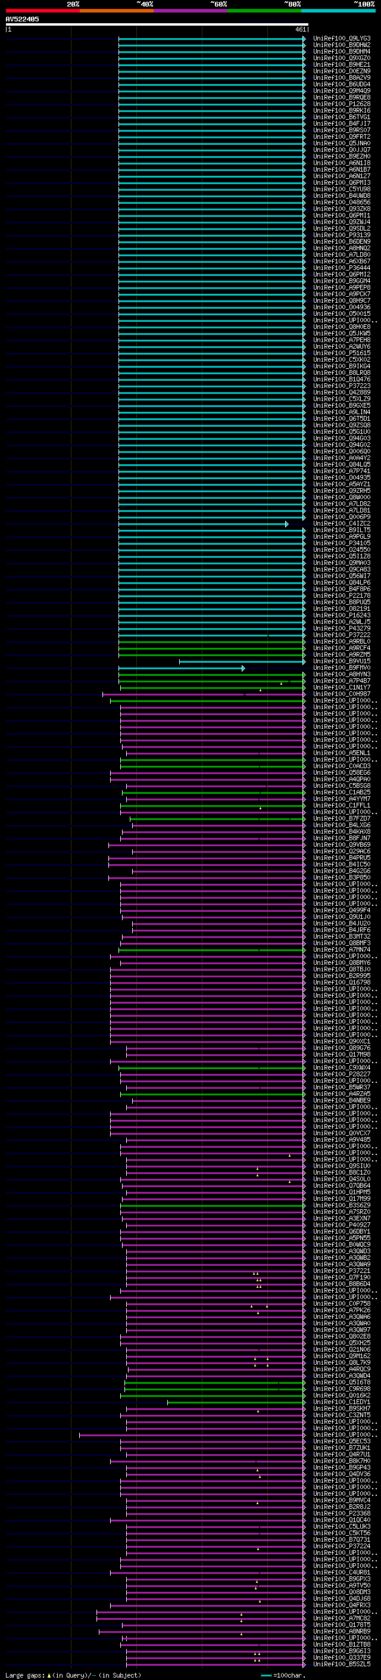This screenshot has height=1680, width=381.
Task: Select UniRef100_P93139 label
Action: [x=342, y=235]
